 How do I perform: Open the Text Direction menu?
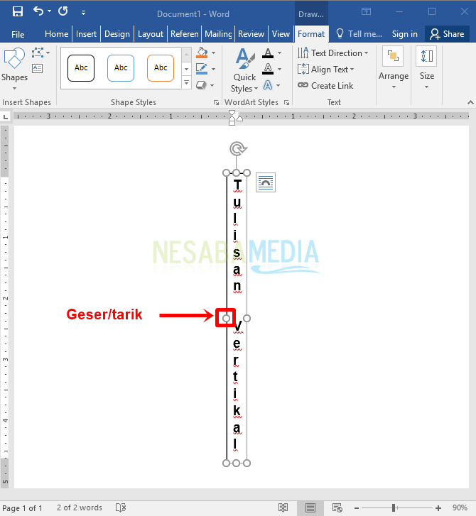pyautogui.click(x=332, y=53)
